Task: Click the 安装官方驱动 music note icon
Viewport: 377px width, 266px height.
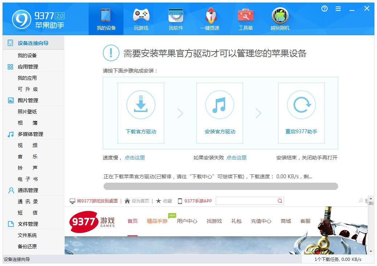Action: click(x=220, y=105)
